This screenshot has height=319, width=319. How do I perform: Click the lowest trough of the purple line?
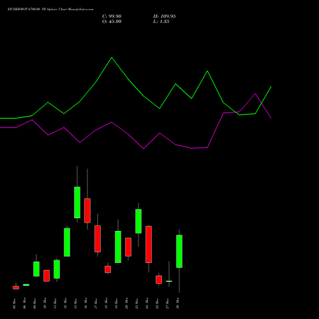pyautogui.click(x=144, y=149)
